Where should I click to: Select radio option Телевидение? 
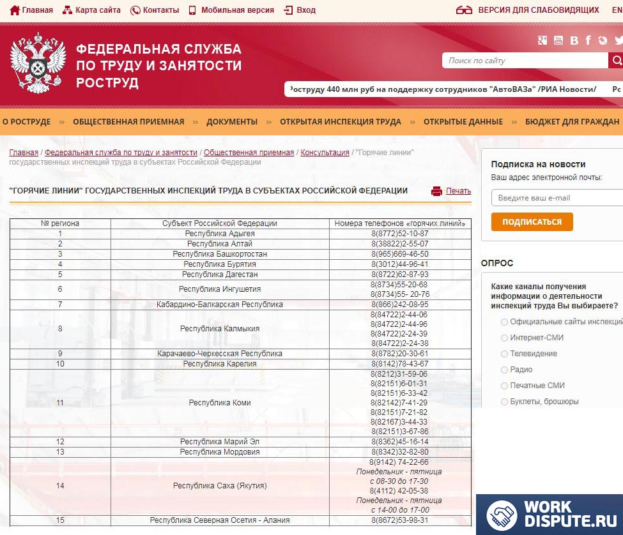[504, 354]
